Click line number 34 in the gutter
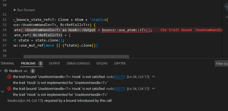This screenshot has height=111, width=228. coord(5,30)
